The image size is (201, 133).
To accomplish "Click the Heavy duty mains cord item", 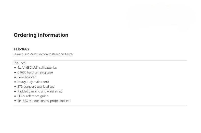I will point(33,82).
